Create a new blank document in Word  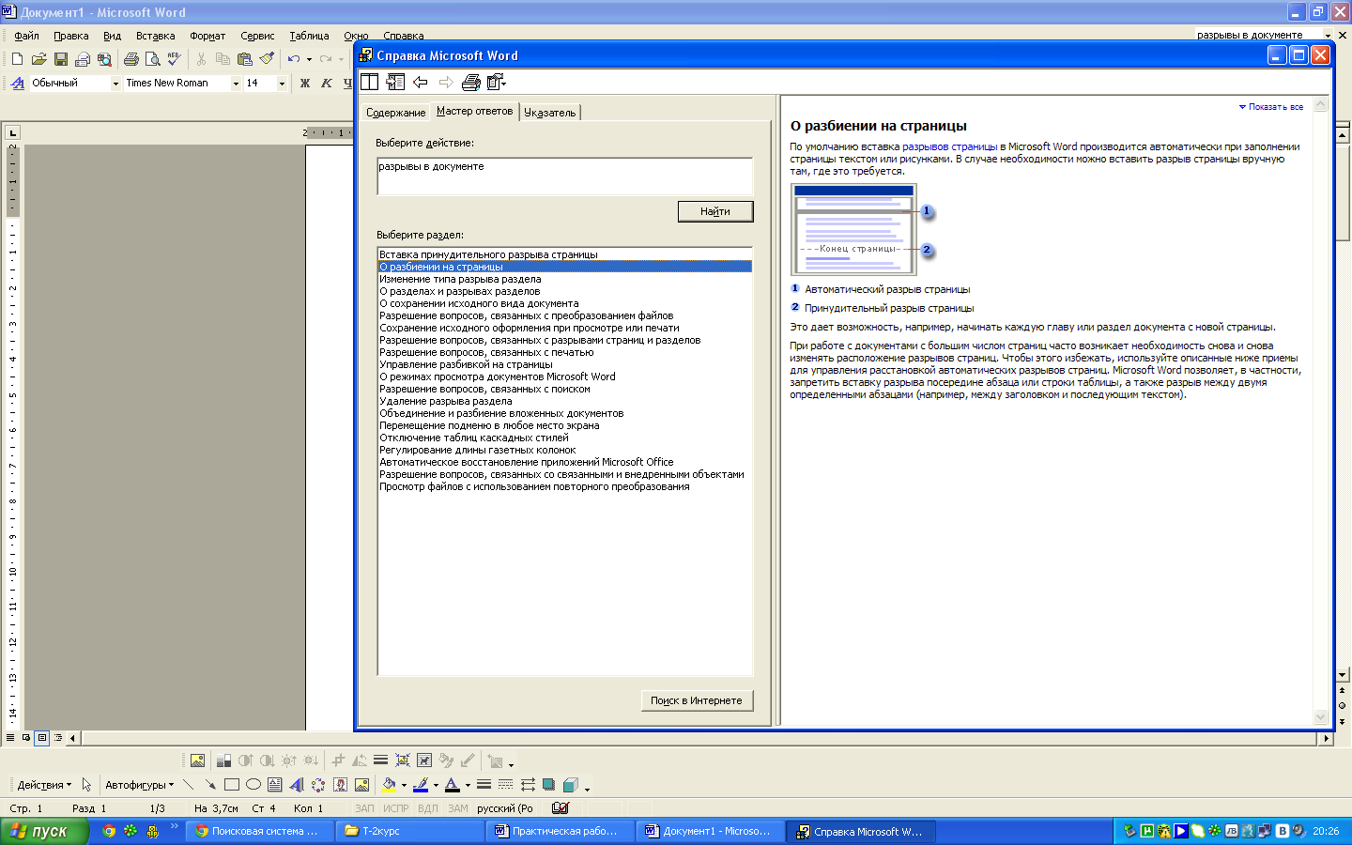pyautogui.click(x=17, y=59)
